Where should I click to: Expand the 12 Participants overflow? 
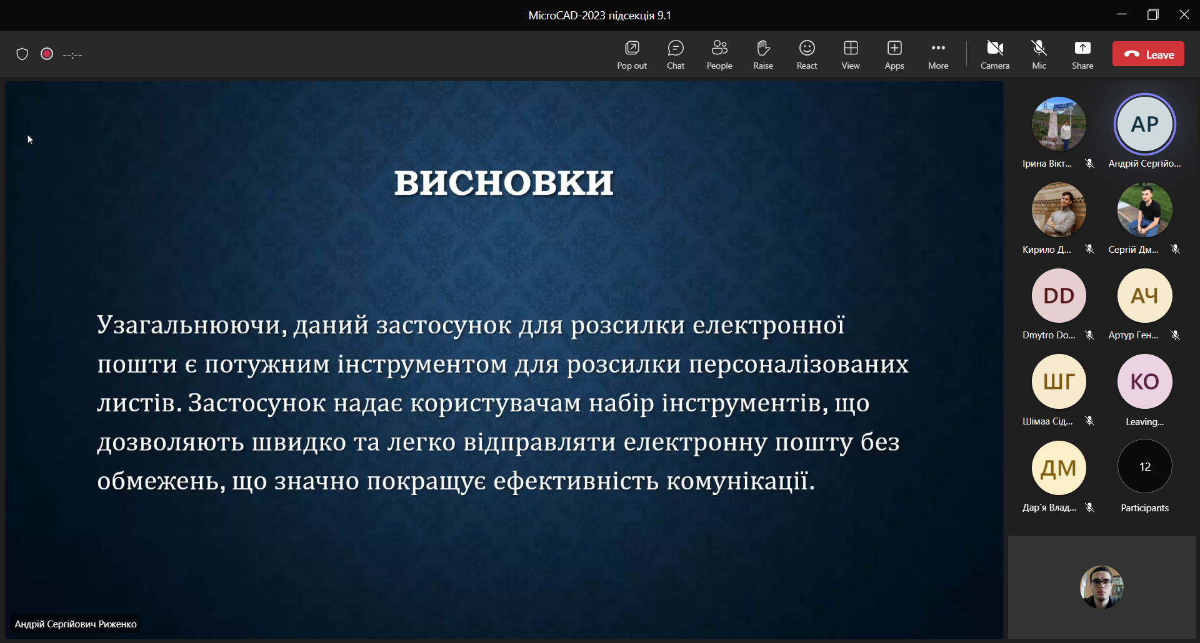point(1144,467)
